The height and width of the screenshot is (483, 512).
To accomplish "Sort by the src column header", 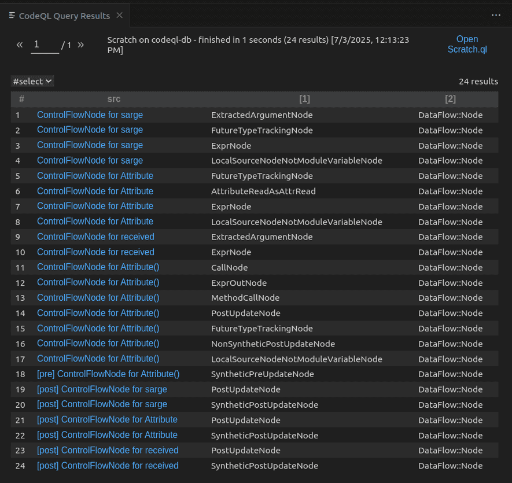I will [114, 99].
